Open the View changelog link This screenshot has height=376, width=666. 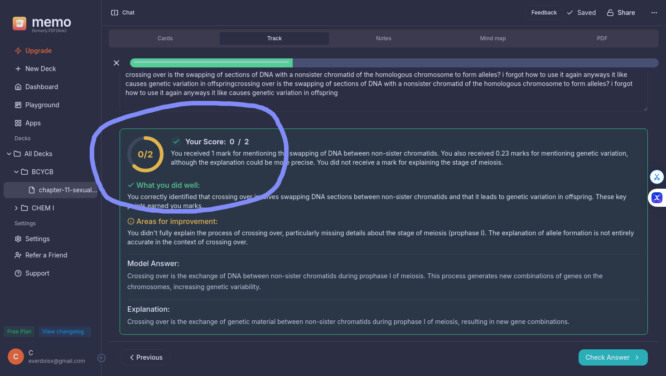point(63,332)
